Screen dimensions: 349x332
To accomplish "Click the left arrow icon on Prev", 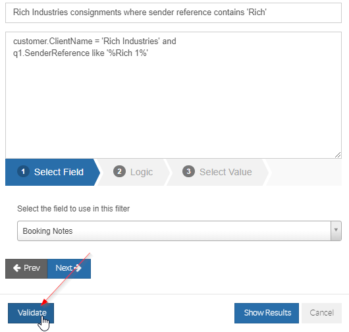I will coord(17,268).
